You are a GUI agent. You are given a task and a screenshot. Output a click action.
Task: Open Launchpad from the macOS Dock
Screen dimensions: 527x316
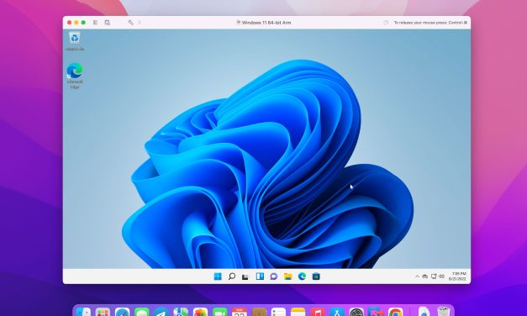tap(103, 312)
